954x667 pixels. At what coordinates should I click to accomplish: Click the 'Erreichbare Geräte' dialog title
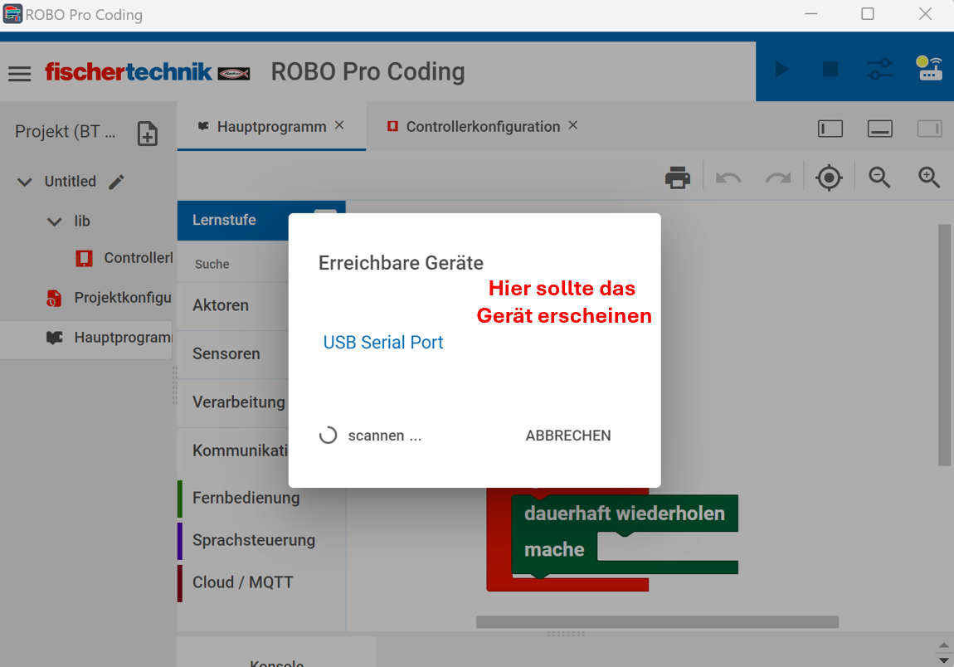pyautogui.click(x=401, y=263)
